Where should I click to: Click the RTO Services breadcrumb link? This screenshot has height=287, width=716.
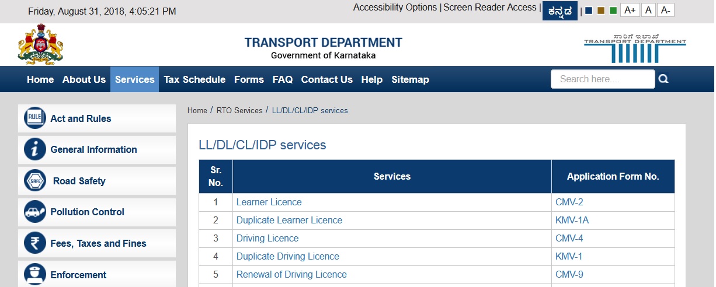coord(239,110)
